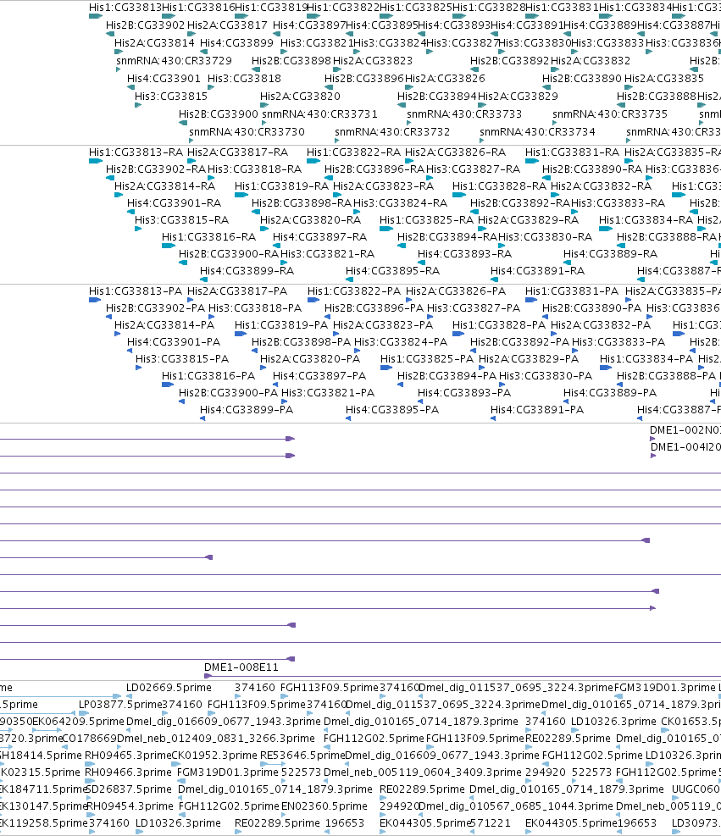
Task: Select transcript His4:CG33893-RA
Action: (x=464, y=254)
